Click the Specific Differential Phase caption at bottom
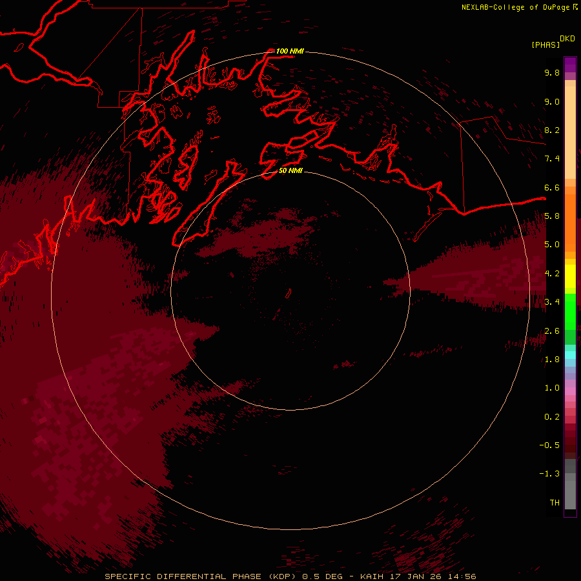 290,576
